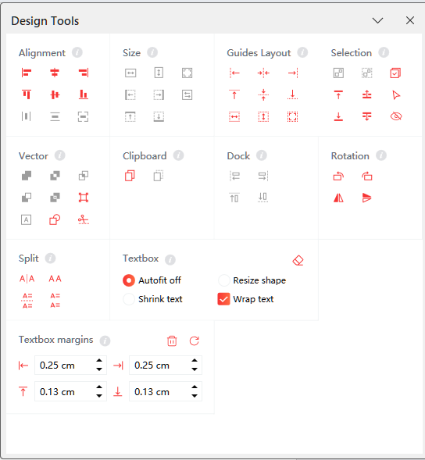Align selected objects to the left
Viewport: 425px width, 460px height.
[27, 73]
